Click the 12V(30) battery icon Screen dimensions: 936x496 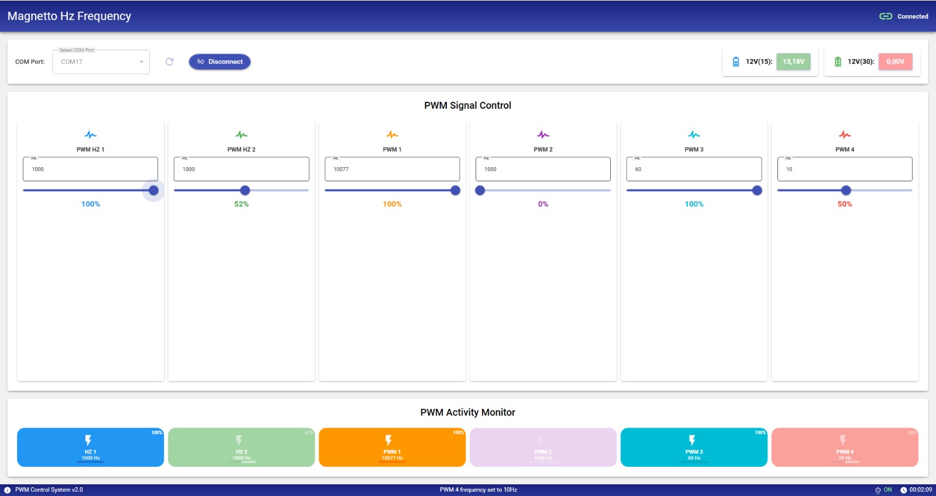[838, 61]
